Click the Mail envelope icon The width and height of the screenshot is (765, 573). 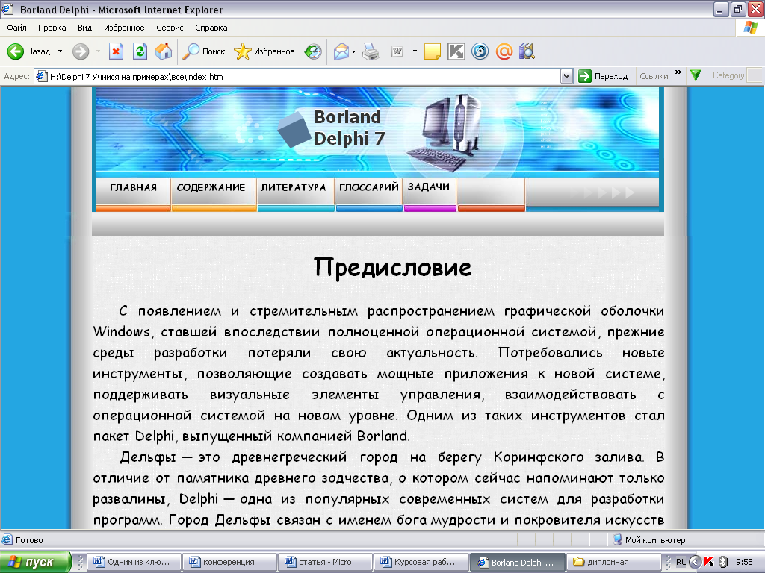coord(341,51)
